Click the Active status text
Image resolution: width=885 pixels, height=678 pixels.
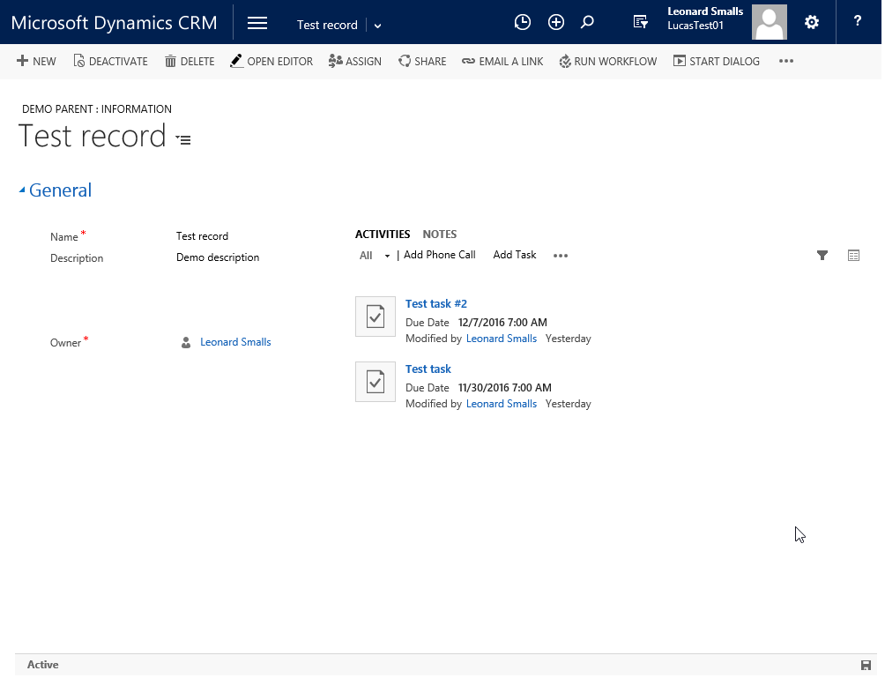point(43,665)
